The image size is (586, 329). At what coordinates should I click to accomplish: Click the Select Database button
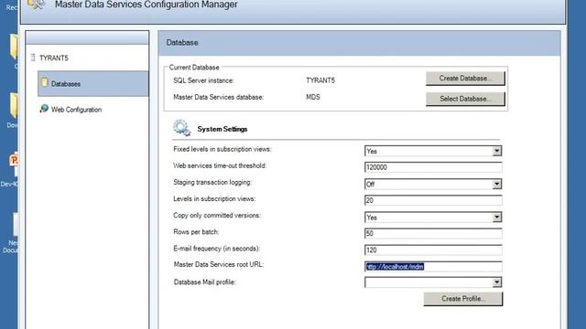[465, 99]
